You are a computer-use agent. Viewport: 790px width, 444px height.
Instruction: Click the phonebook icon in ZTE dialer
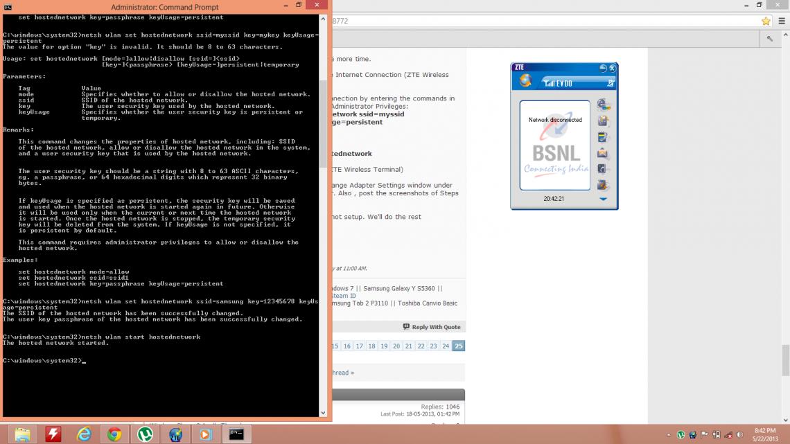tap(603, 121)
